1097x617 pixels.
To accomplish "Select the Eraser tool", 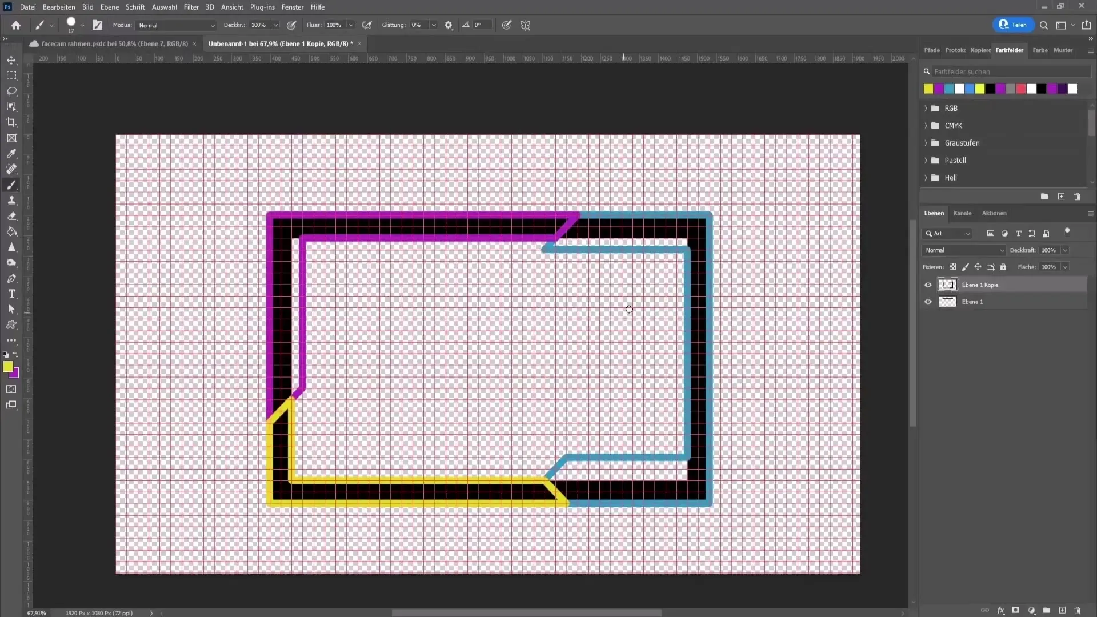I will 11,216.
